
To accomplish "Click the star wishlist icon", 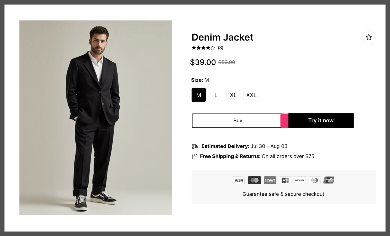I will pos(368,37).
